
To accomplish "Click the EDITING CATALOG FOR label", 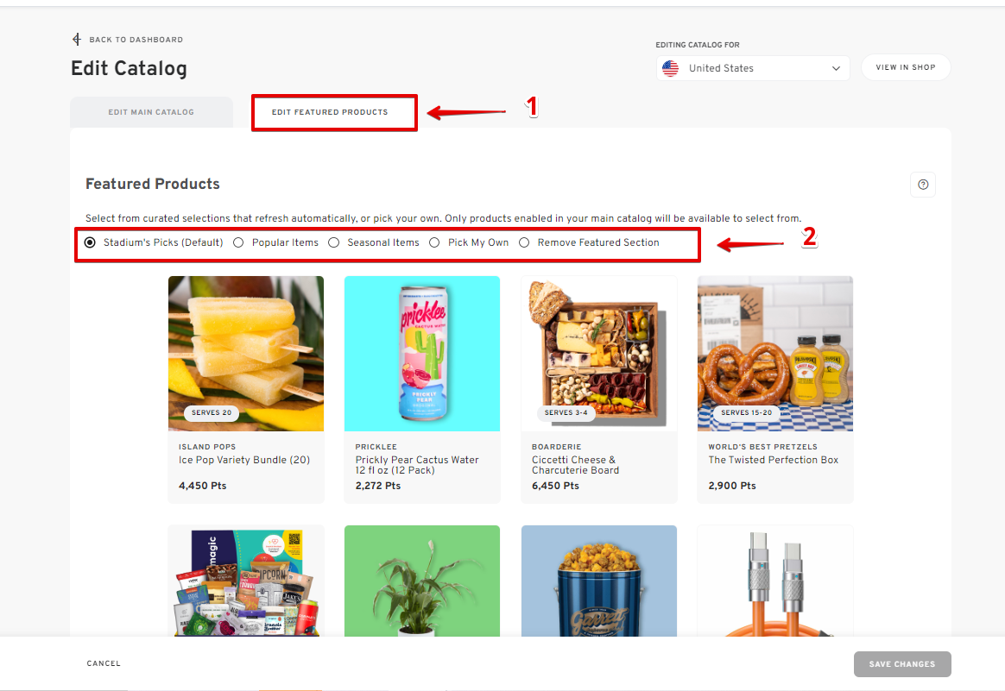I will pos(698,45).
